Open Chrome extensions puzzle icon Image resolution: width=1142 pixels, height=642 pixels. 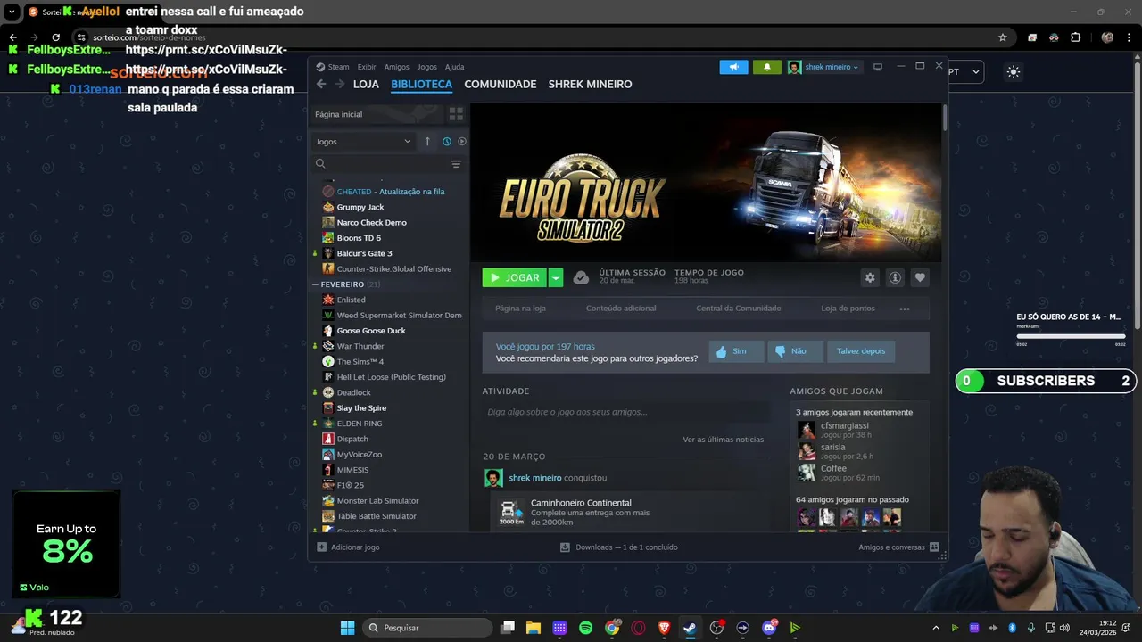tap(1075, 37)
